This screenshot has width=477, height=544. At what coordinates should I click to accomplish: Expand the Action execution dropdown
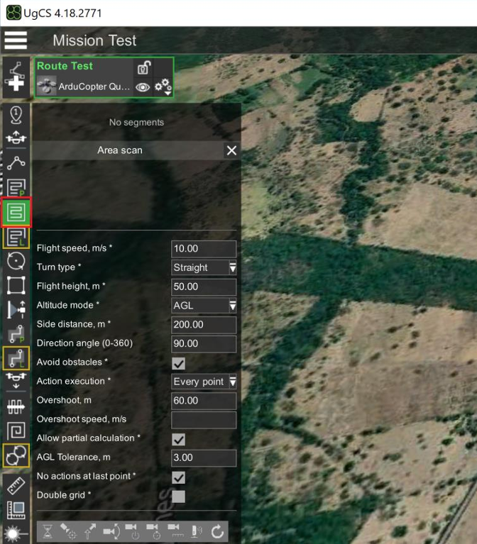click(204, 382)
